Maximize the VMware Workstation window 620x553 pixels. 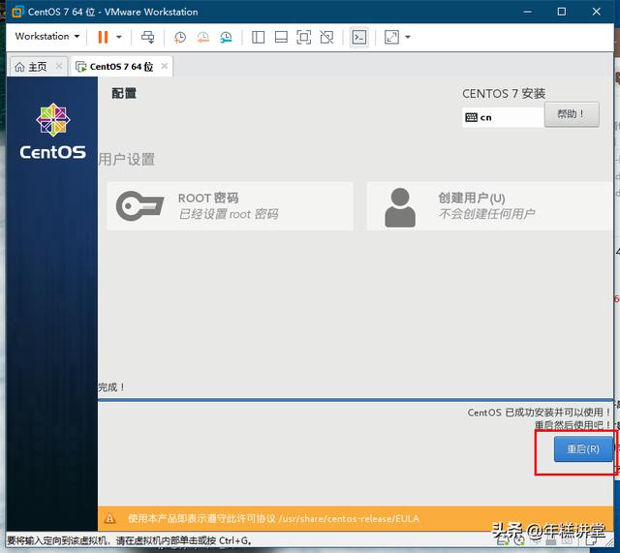point(562,12)
